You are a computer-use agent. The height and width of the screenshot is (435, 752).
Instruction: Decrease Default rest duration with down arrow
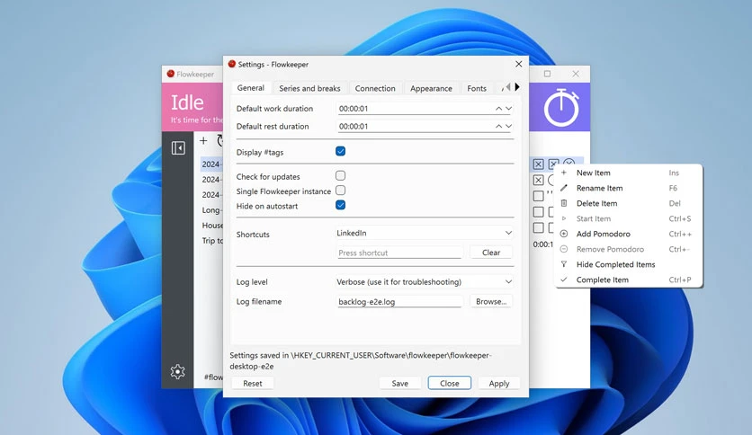tap(508, 127)
